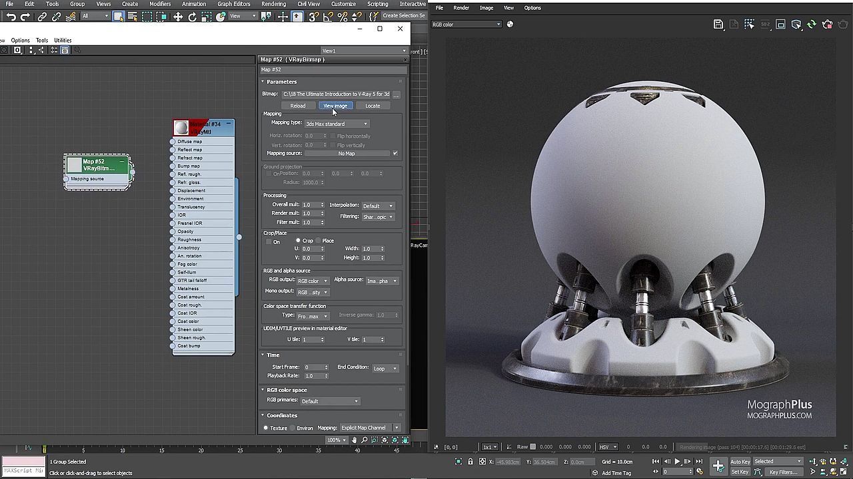The height and width of the screenshot is (479, 853).
Task: Save the rendered image in frame buffer
Action: coord(718,25)
